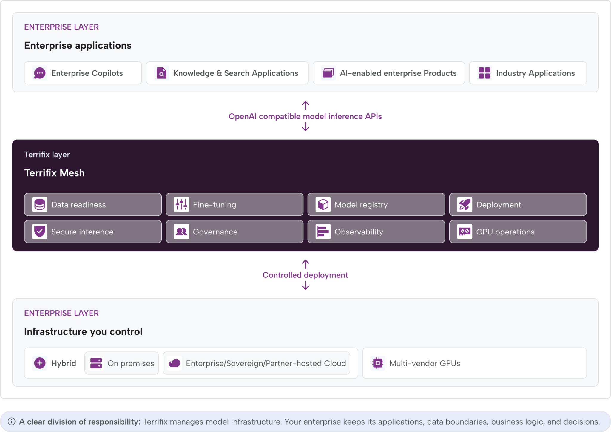Click the Hybrid plus circle icon
The width and height of the screenshot is (611, 432).
pyautogui.click(x=40, y=363)
